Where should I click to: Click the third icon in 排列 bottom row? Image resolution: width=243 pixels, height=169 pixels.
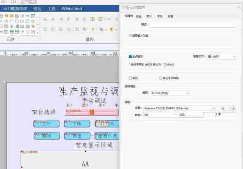click(x=61, y=29)
